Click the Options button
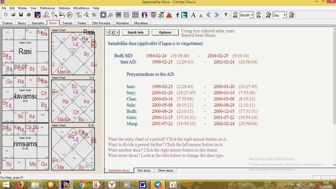 tap(165, 33)
